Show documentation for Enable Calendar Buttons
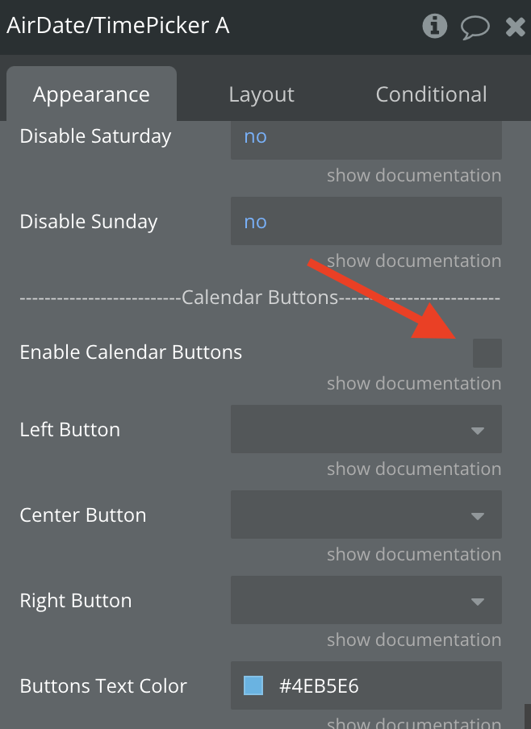Viewport: 531px width, 729px height. coord(414,384)
